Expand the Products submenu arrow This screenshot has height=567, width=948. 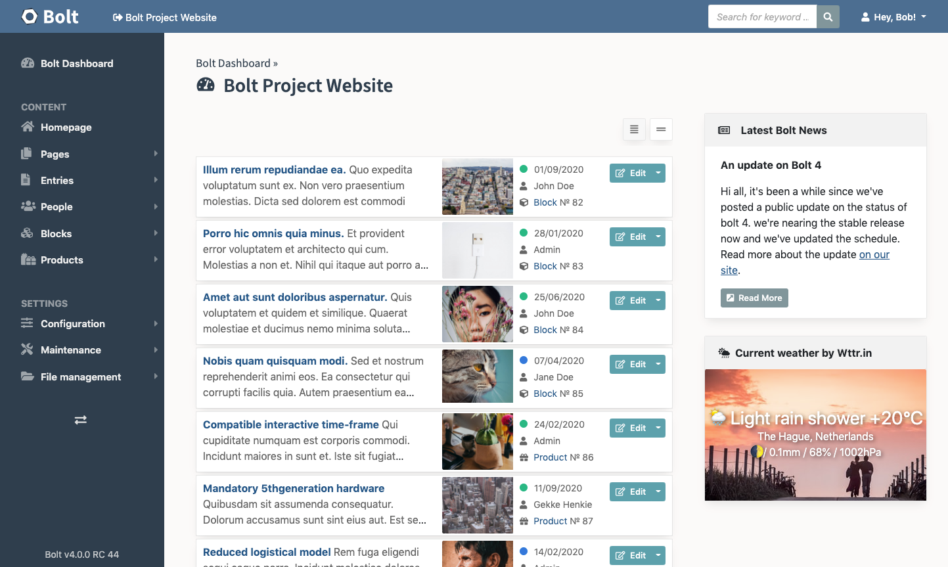click(156, 260)
